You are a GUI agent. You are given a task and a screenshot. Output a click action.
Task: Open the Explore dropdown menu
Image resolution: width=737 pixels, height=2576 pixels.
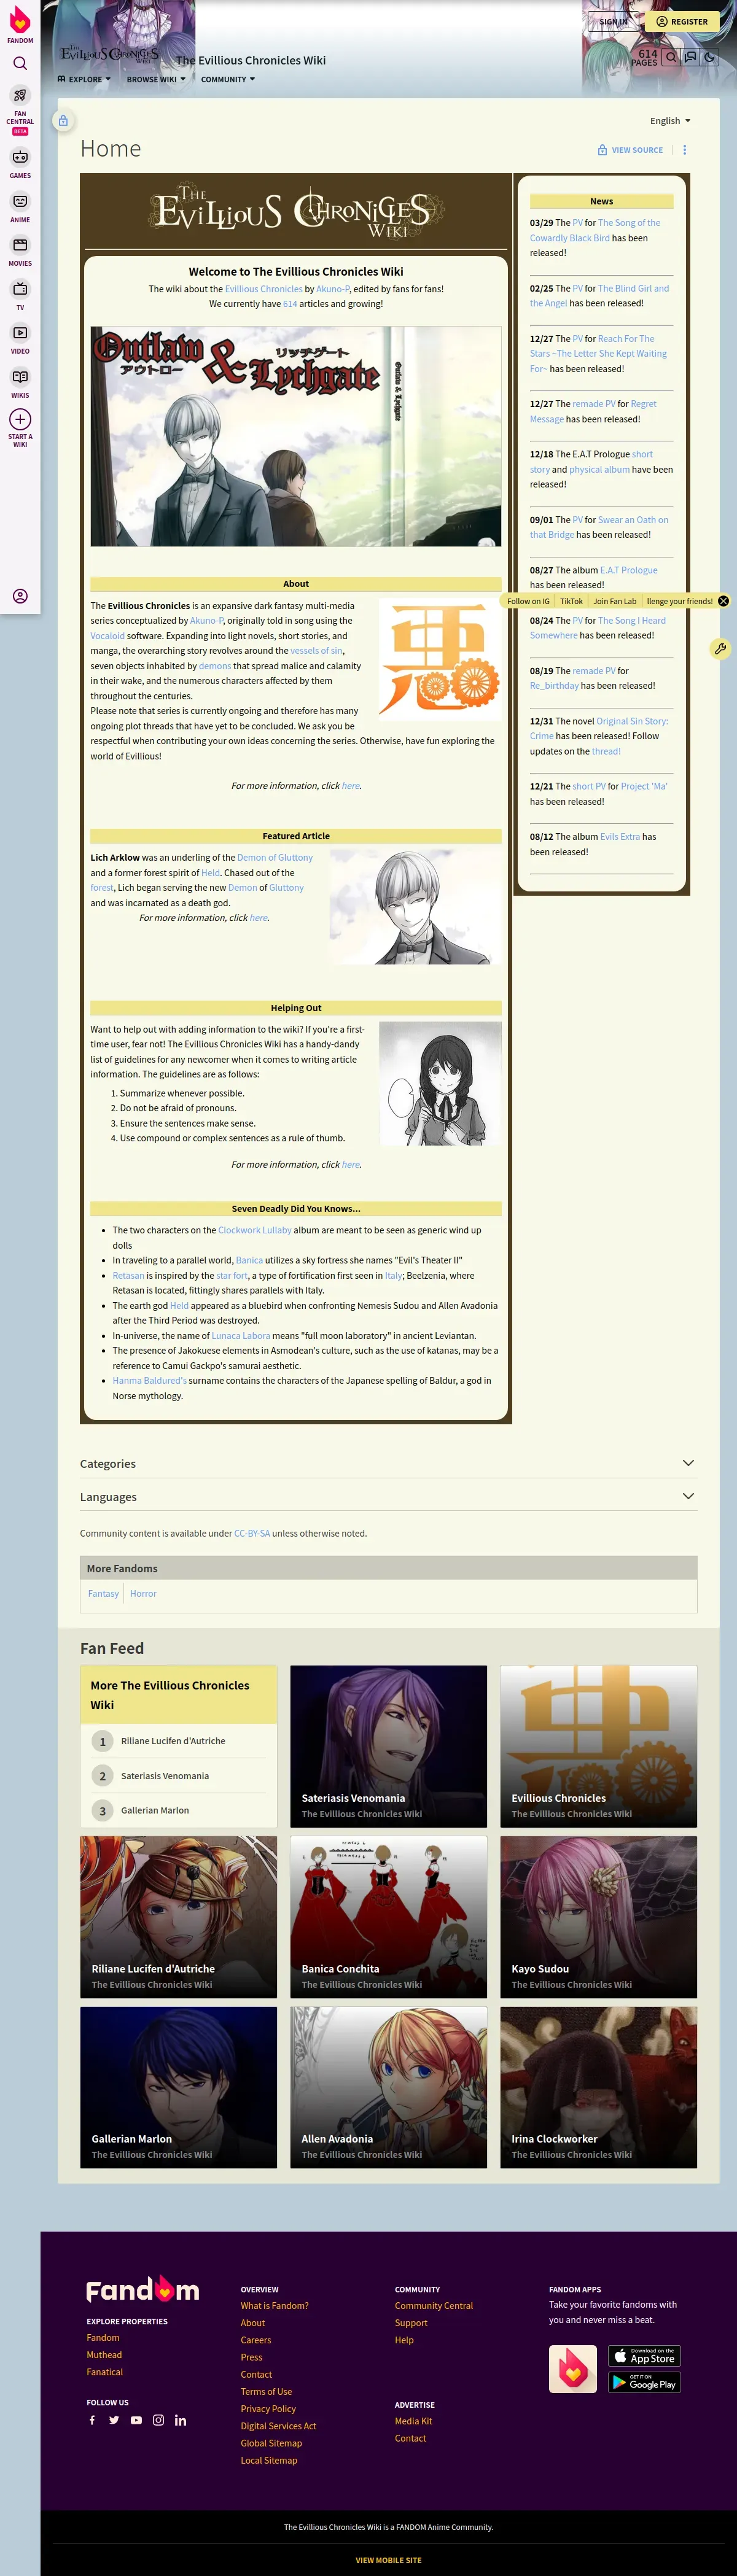(x=84, y=79)
